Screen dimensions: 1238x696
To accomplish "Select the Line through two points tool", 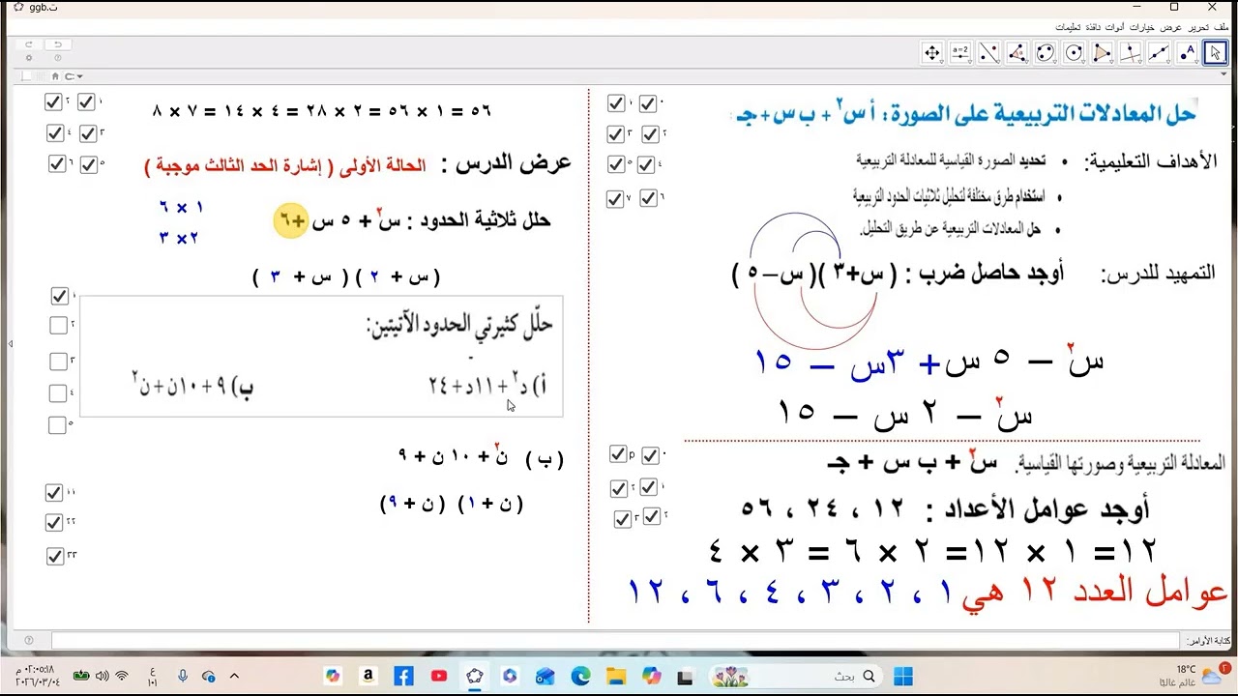I will coord(1159,53).
